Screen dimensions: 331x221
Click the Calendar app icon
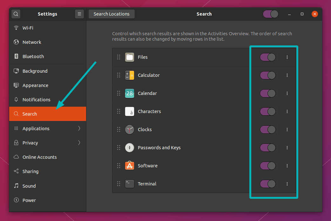[x=130, y=93]
